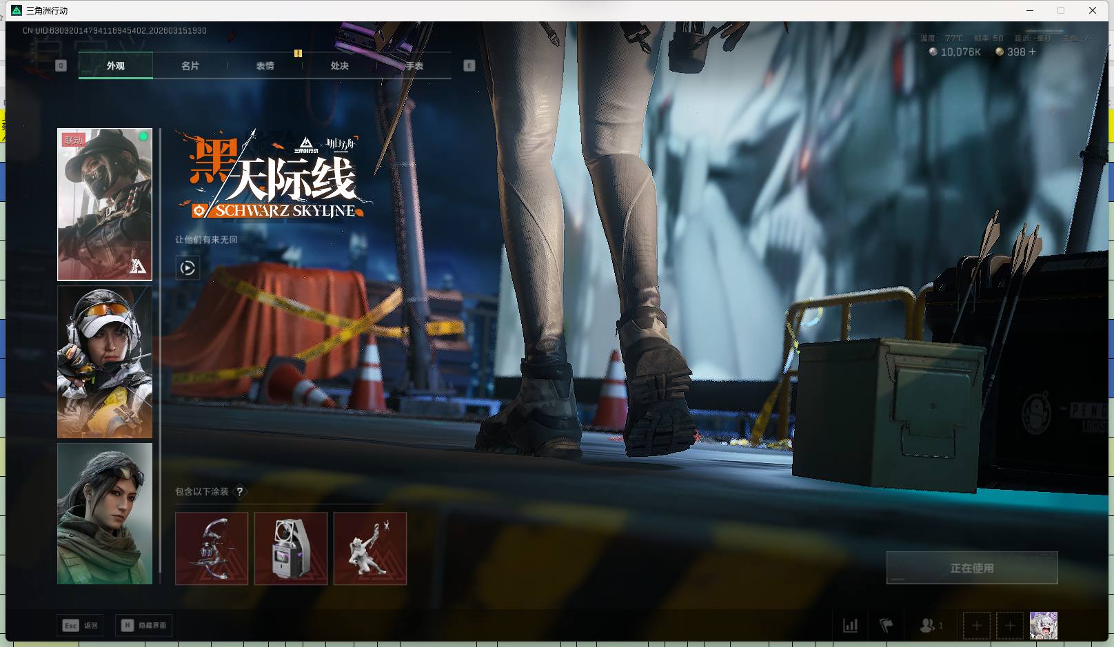
Task: Open the 处决 tab
Action: click(339, 65)
